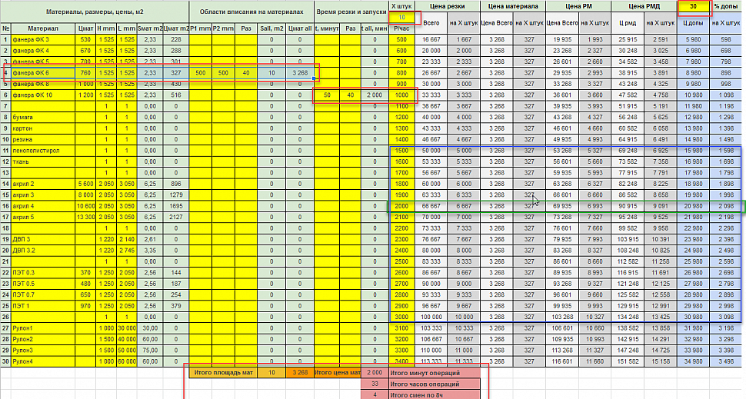This screenshot has height=399, width=746.
Task: Select the 'фанера ФК 3' cell
Action: coord(43,39)
